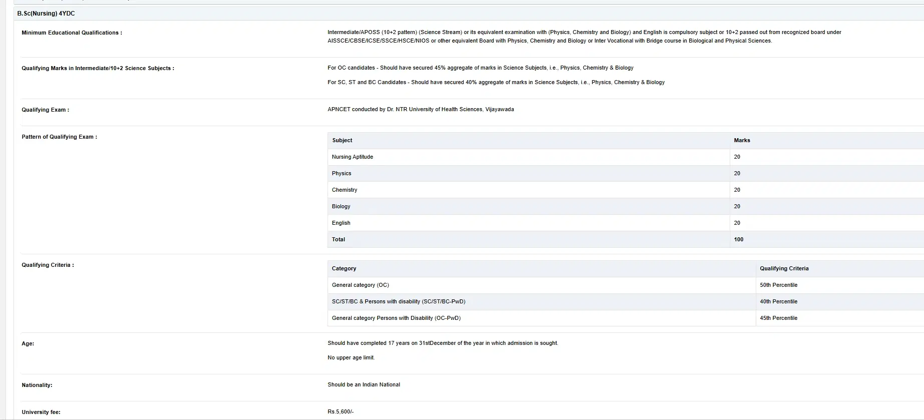Select the Biology subject row
Screen dimensions: 924x420
pos(341,207)
